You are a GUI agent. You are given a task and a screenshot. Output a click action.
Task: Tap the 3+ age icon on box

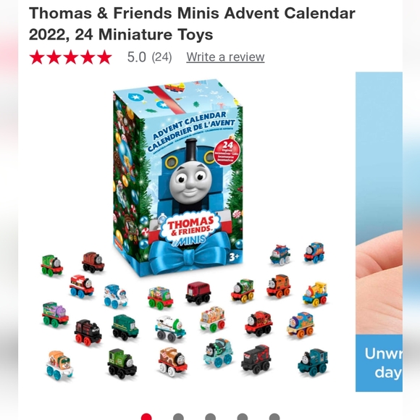click(234, 257)
